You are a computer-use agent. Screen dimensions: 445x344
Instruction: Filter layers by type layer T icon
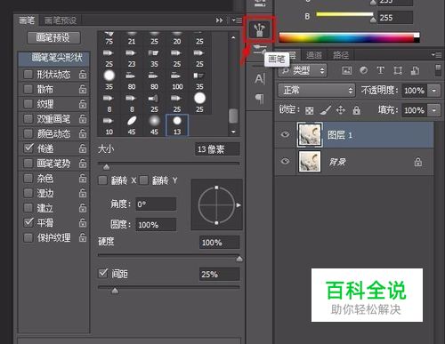click(x=380, y=70)
